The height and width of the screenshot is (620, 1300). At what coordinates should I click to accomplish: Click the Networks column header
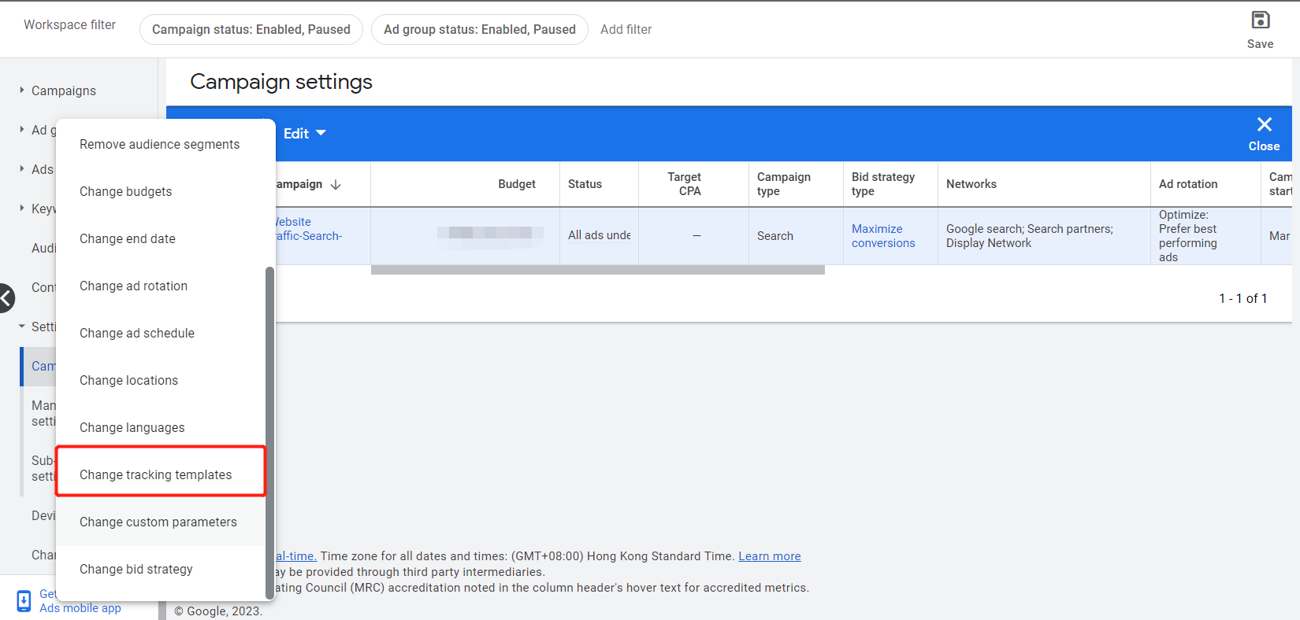(x=971, y=184)
